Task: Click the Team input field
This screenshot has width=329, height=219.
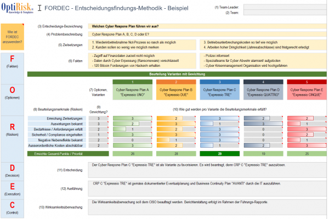Action: (308, 12)
